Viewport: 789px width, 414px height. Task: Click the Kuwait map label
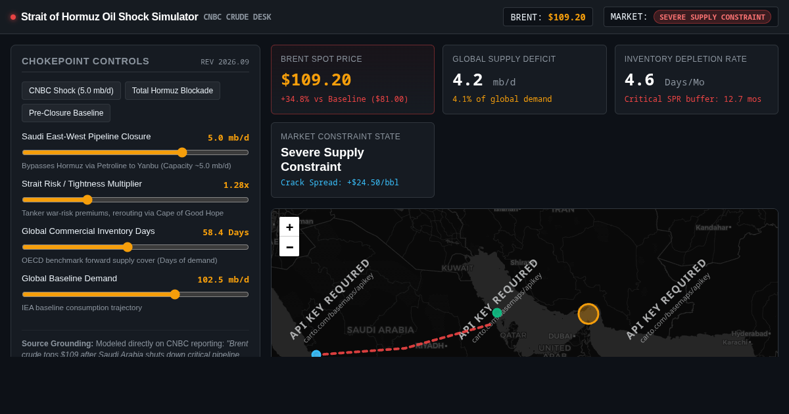(457, 268)
